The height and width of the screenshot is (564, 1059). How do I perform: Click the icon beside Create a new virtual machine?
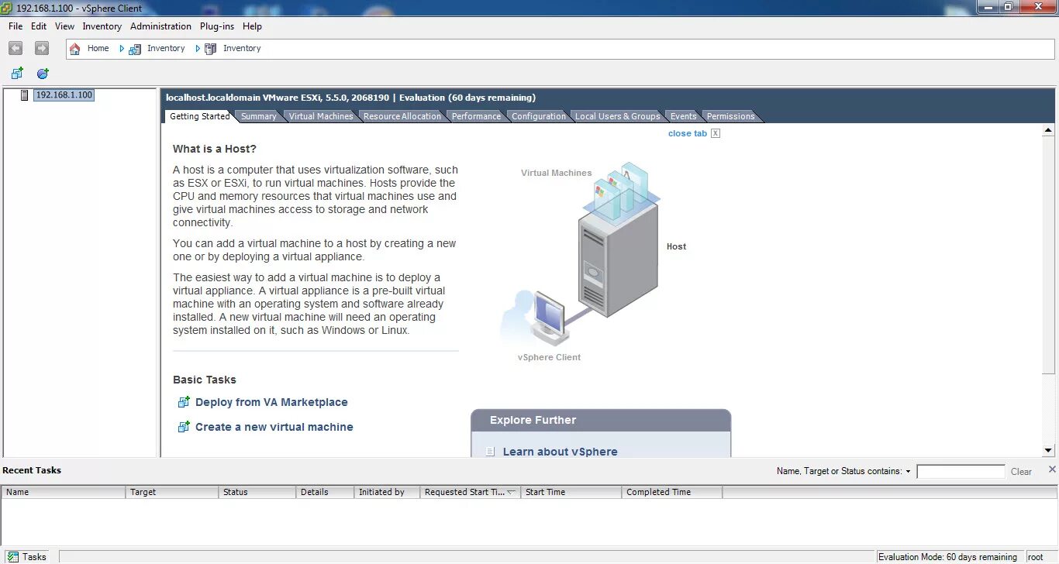tap(184, 427)
